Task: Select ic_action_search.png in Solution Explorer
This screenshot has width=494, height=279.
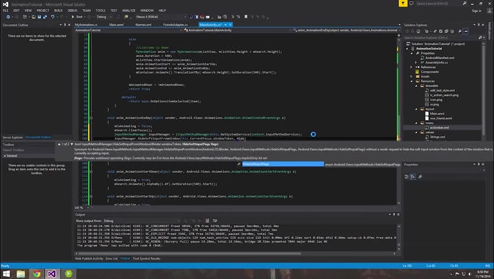Action: 444,95
